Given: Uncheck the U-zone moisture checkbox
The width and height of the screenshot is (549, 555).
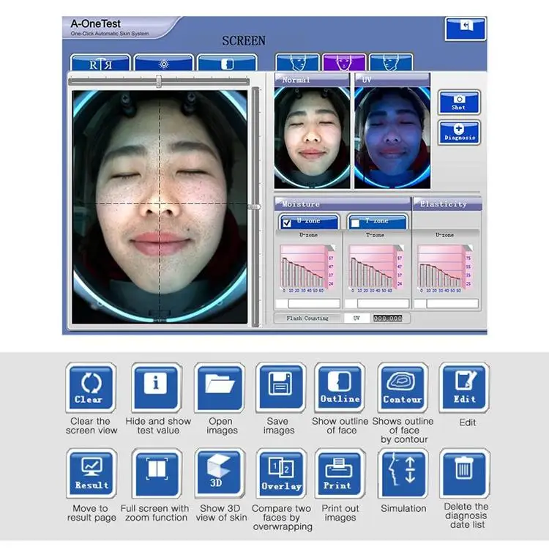Looking at the screenshot, I should [x=287, y=223].
